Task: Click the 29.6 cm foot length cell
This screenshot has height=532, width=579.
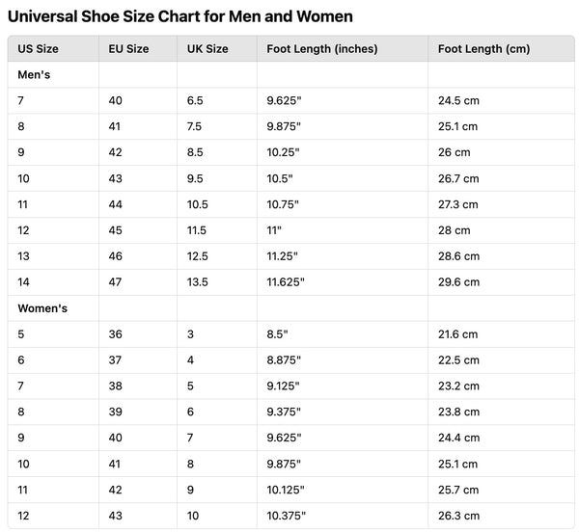Action: (457, 282)
